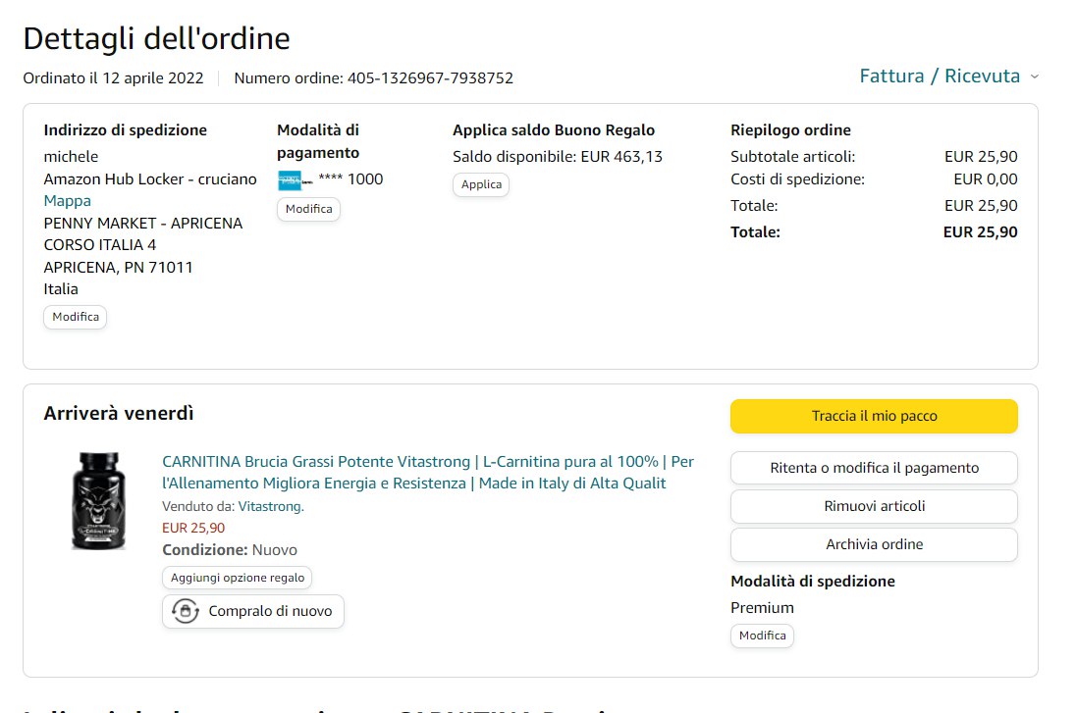Click the APRICENA, PN 71011 address line
1076x713 pixels.
[x=118, y=268]
